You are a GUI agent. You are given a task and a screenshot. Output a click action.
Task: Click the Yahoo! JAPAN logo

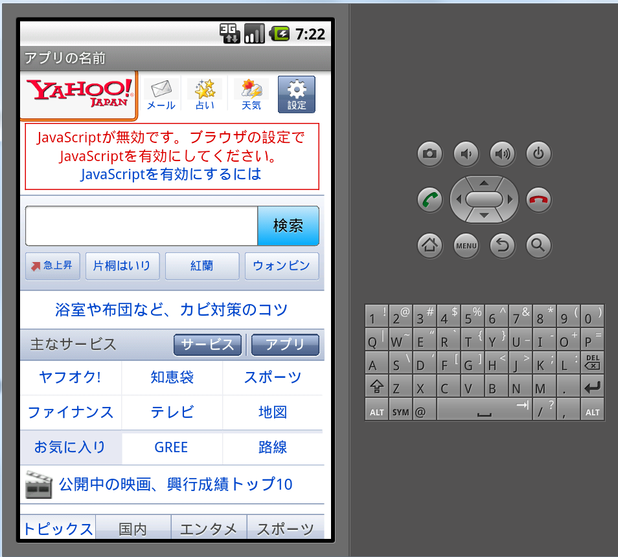[x=79, y=94]
